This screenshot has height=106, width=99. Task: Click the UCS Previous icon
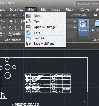[10, 28]
